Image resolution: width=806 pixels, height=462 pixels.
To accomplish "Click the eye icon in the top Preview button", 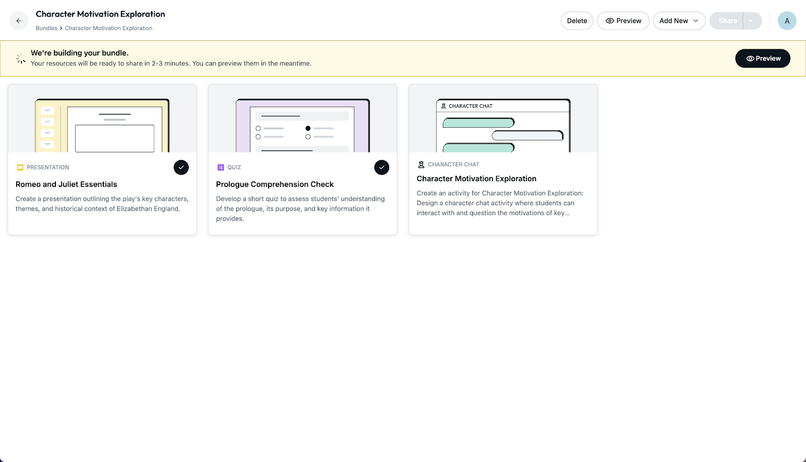I will coord(611,21).
